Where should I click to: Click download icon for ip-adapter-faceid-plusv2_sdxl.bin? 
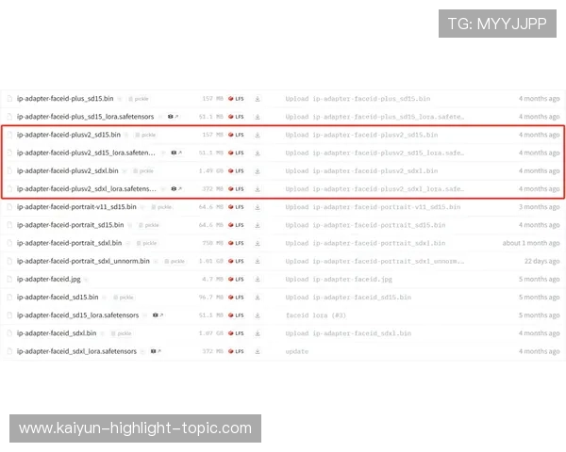[x=257, y=170]
